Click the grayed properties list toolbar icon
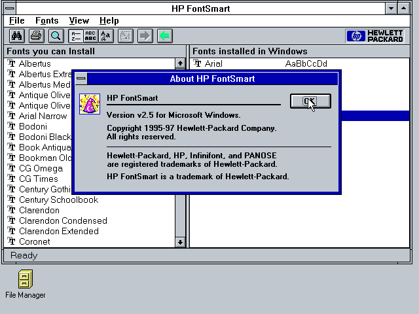This screenshot has height=314, width=419. [x=126, y=36]
